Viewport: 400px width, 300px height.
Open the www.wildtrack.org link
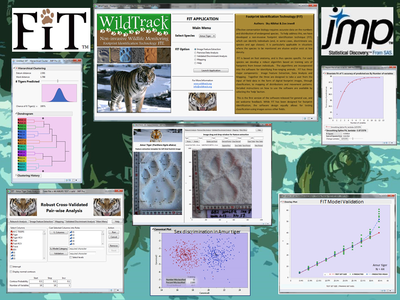tap(202, 83)
